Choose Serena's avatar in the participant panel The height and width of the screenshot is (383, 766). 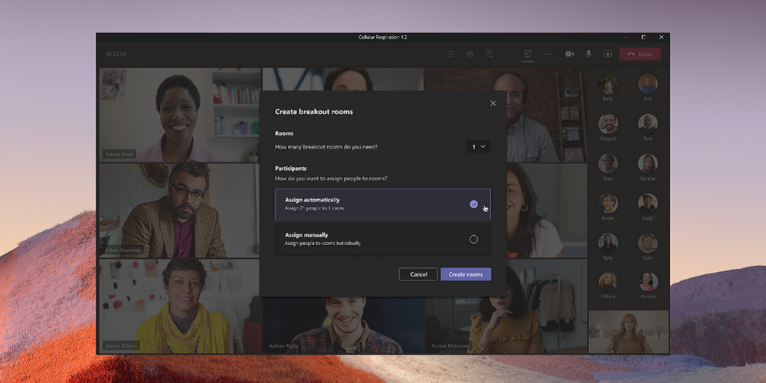coord(648,164)
